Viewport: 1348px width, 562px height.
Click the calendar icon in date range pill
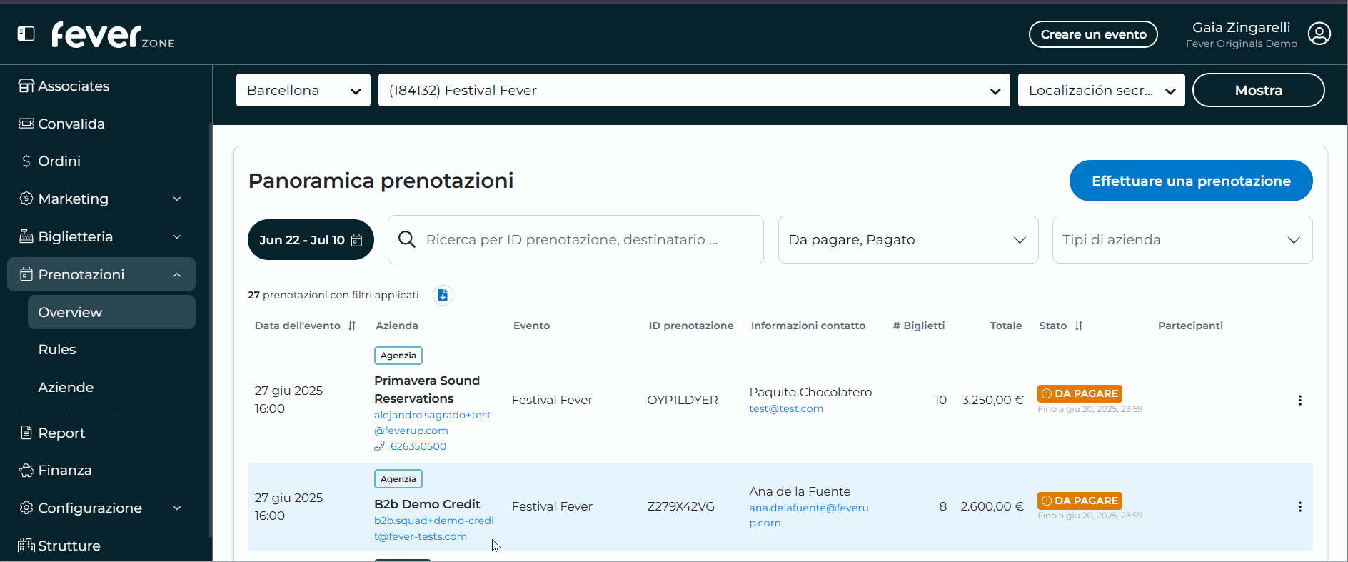357,241
